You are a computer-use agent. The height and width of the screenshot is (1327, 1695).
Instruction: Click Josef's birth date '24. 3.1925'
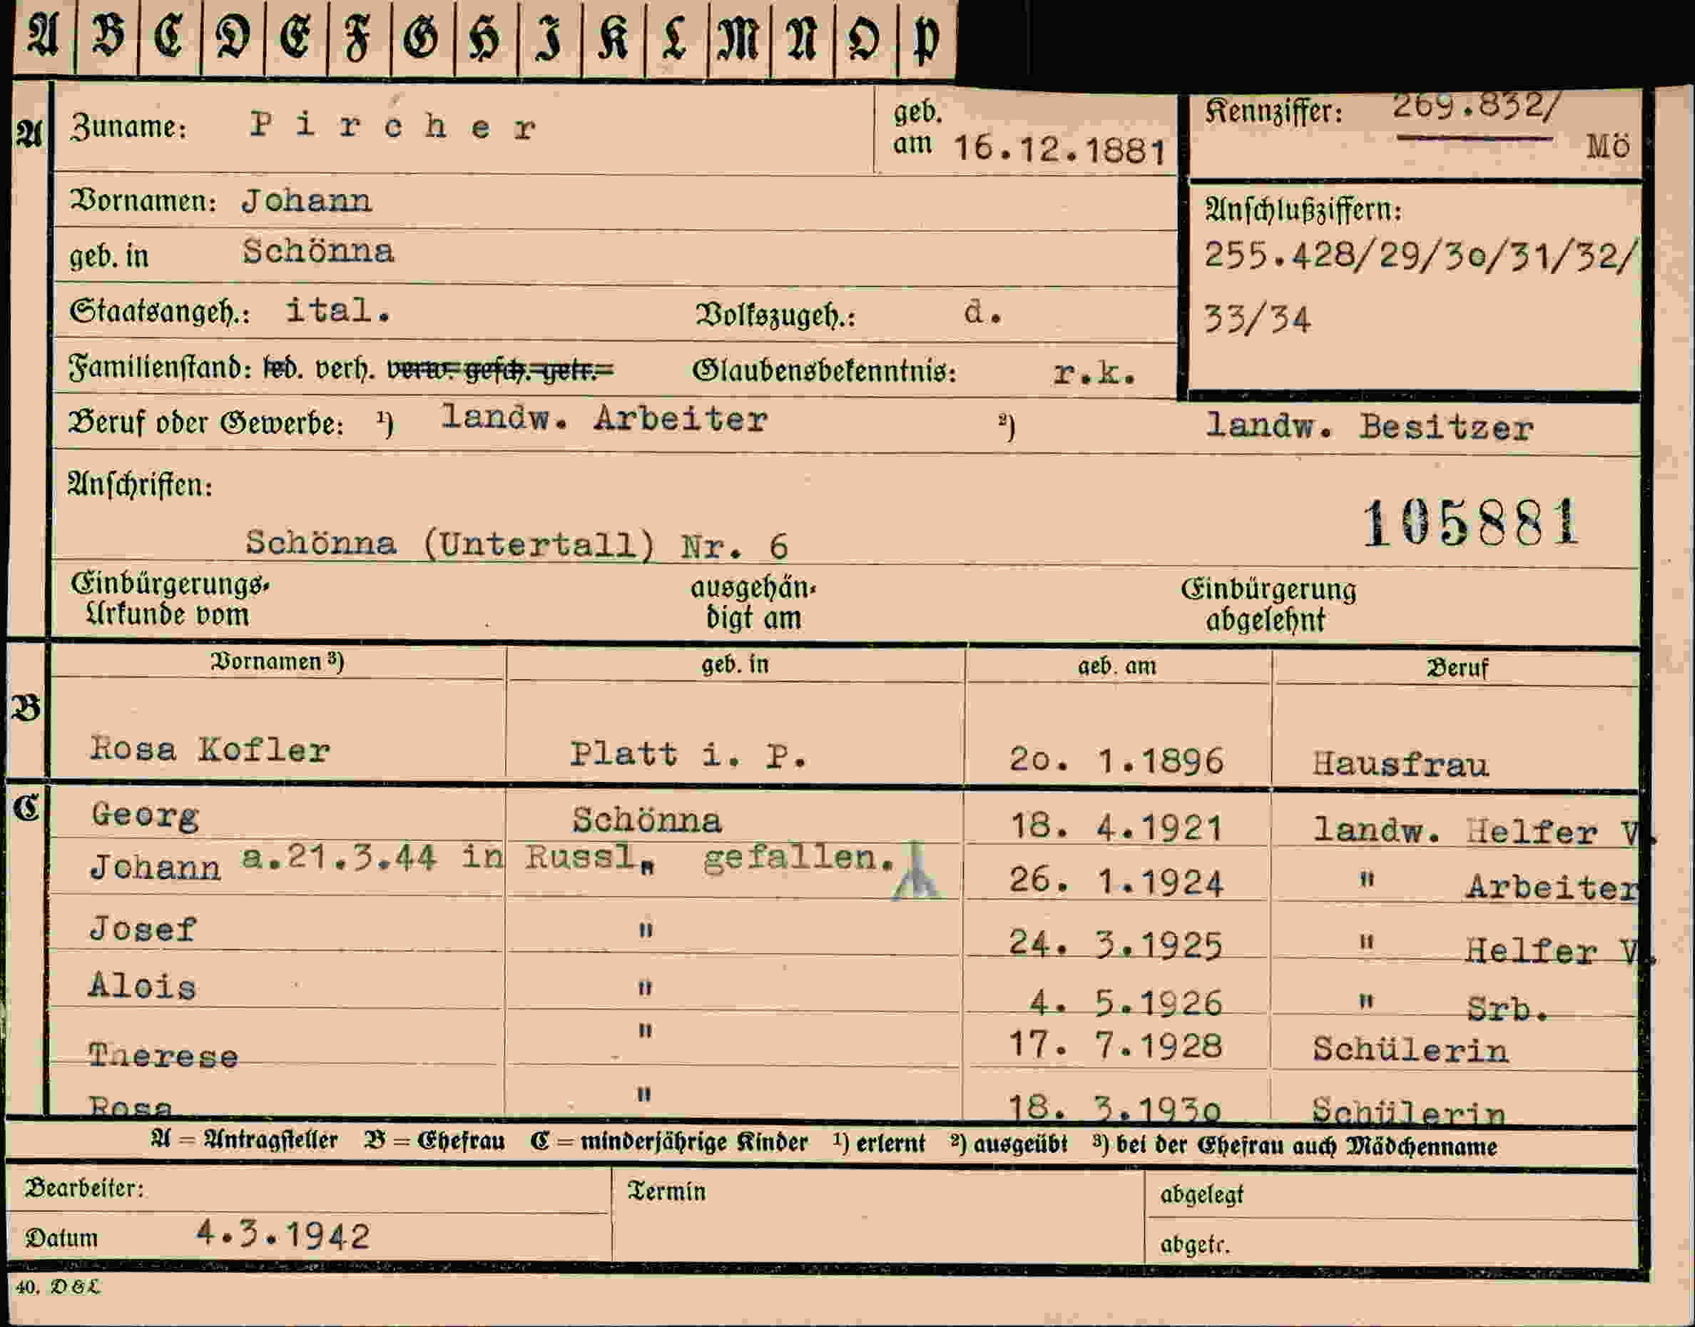click(x=1116, y=945)
